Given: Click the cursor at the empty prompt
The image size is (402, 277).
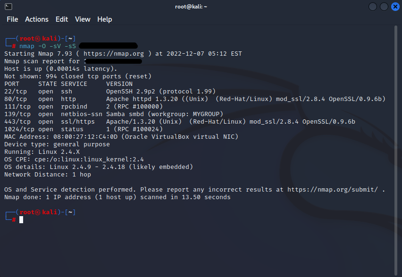Looking at the screenshot, I should pyautogui.click(x=21, y=220).
